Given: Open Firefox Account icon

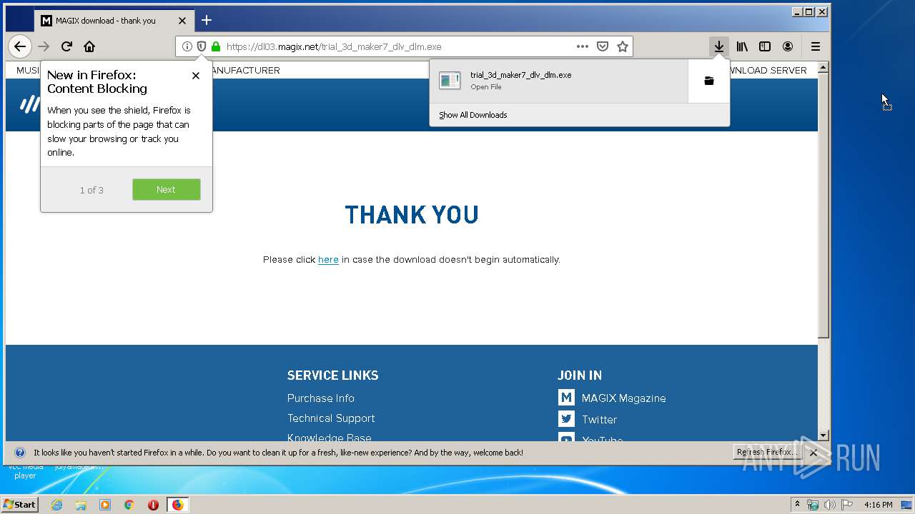Looking at the screenshot, I should tap(788, 46).
